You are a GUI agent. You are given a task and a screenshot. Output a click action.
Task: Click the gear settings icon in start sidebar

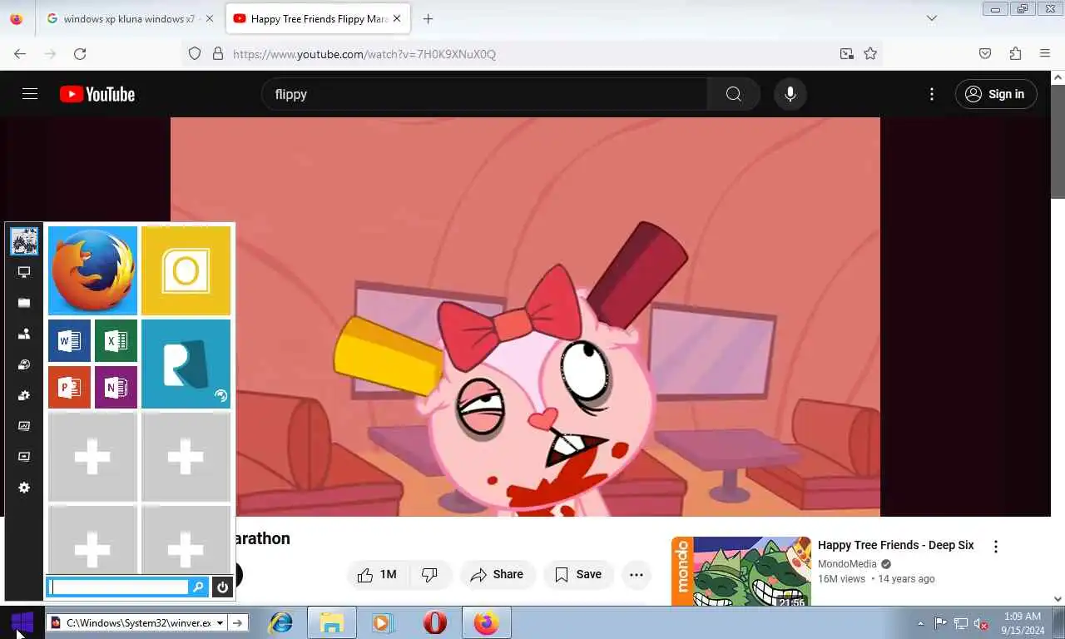pos(24,488)
